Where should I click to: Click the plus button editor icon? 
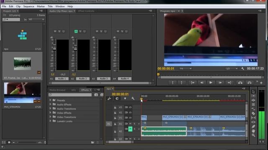coord(261,83)
